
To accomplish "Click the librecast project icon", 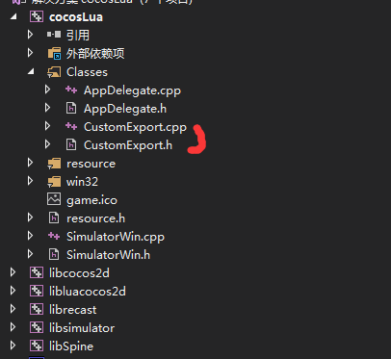I will [x=37, y=309].
